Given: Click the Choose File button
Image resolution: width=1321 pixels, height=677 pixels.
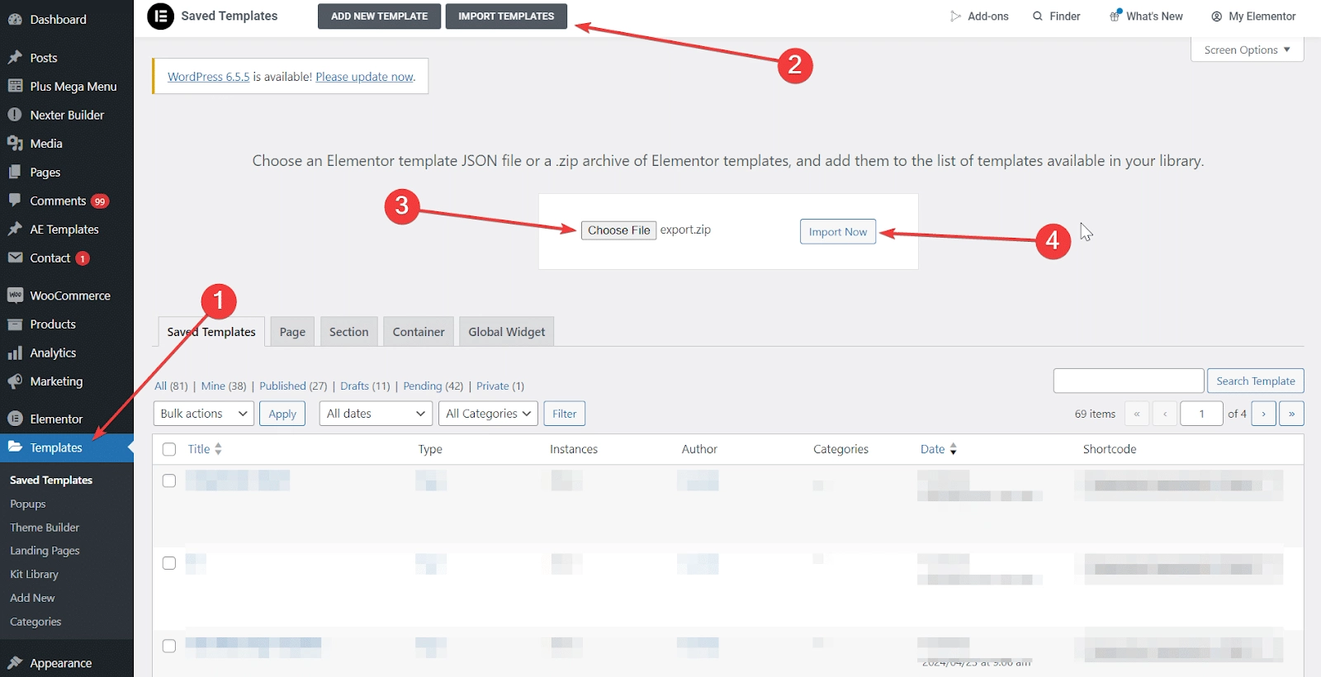Looking at the screenshot, I should tap(619, 230).
